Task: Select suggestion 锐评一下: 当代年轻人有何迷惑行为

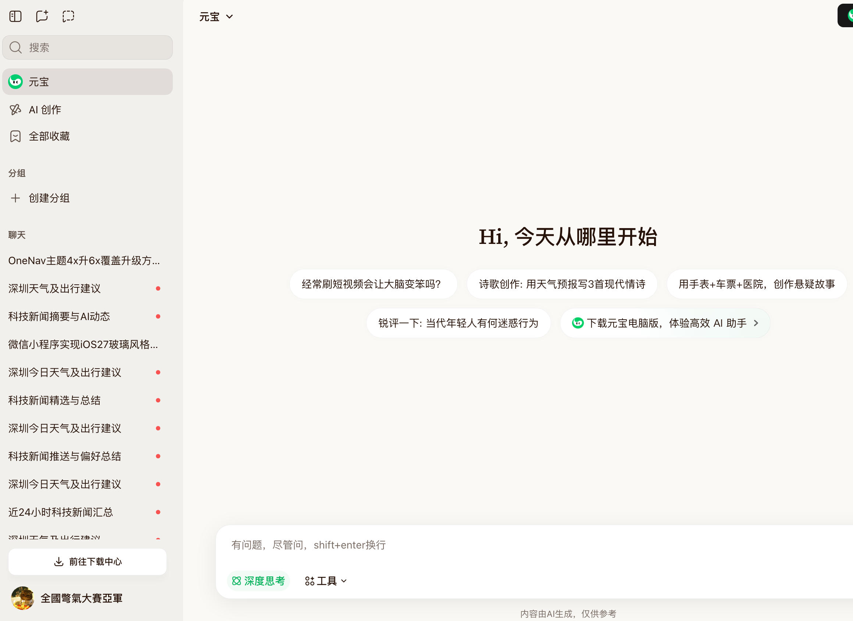Action: [458, 323]
